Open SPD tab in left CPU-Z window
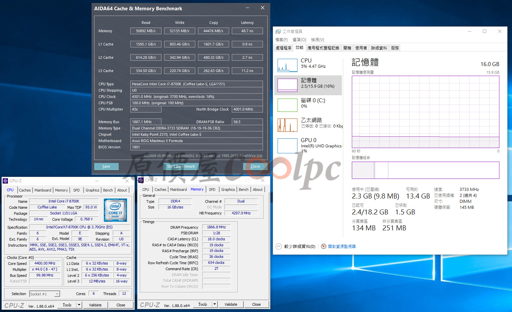 coord(77,190)
